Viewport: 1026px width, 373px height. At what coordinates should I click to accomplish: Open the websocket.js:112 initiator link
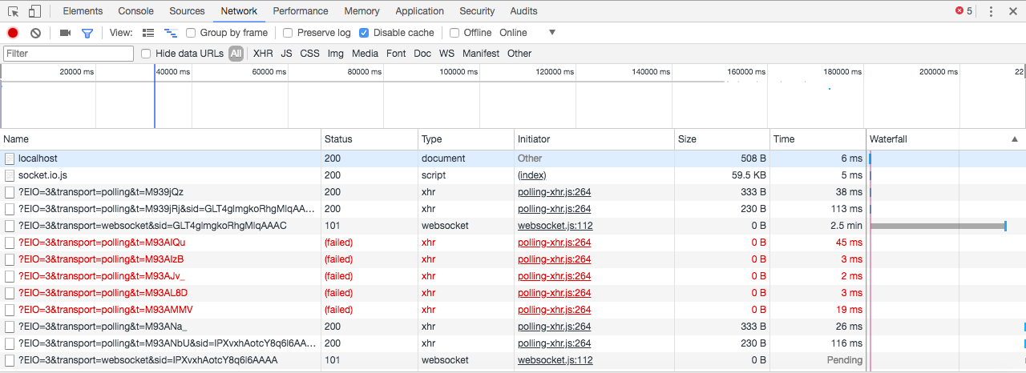(x=555, y=226)
